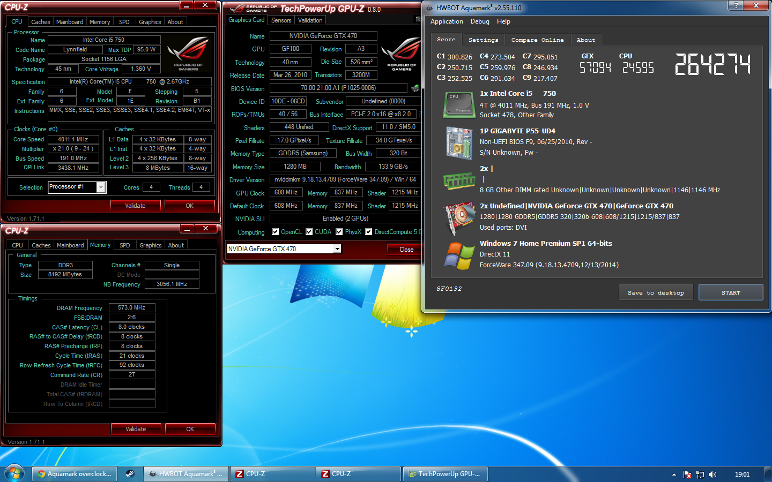Click the motherboard icon beside GIGABYTE P55-UD4

pos(459,142)
